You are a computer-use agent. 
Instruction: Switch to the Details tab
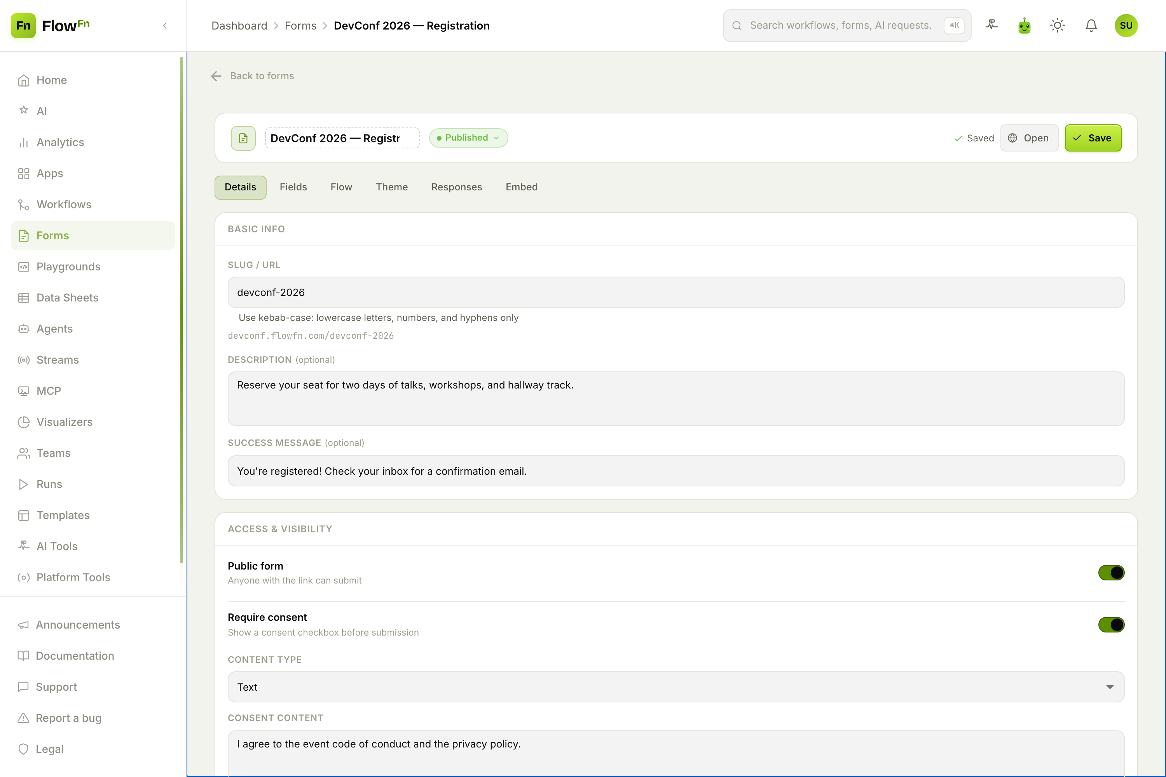241,187
